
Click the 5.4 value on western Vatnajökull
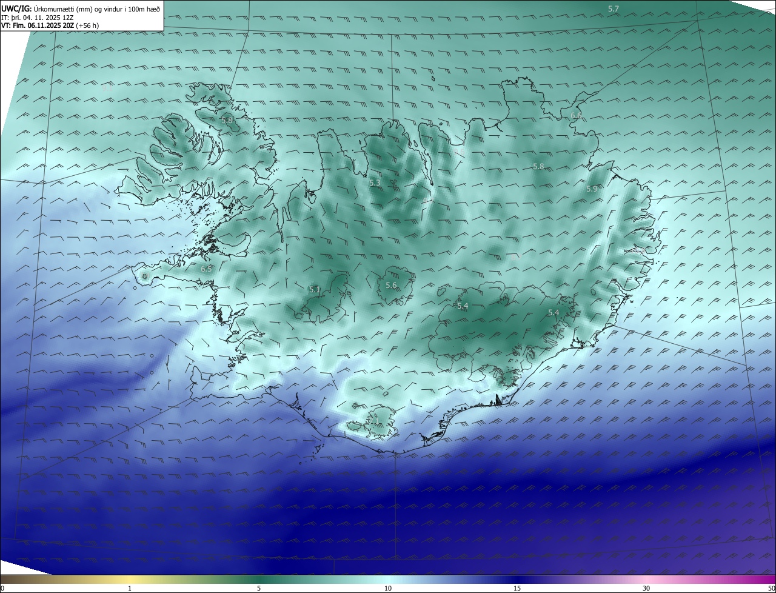pyautogui.click(x=462, y=306)
